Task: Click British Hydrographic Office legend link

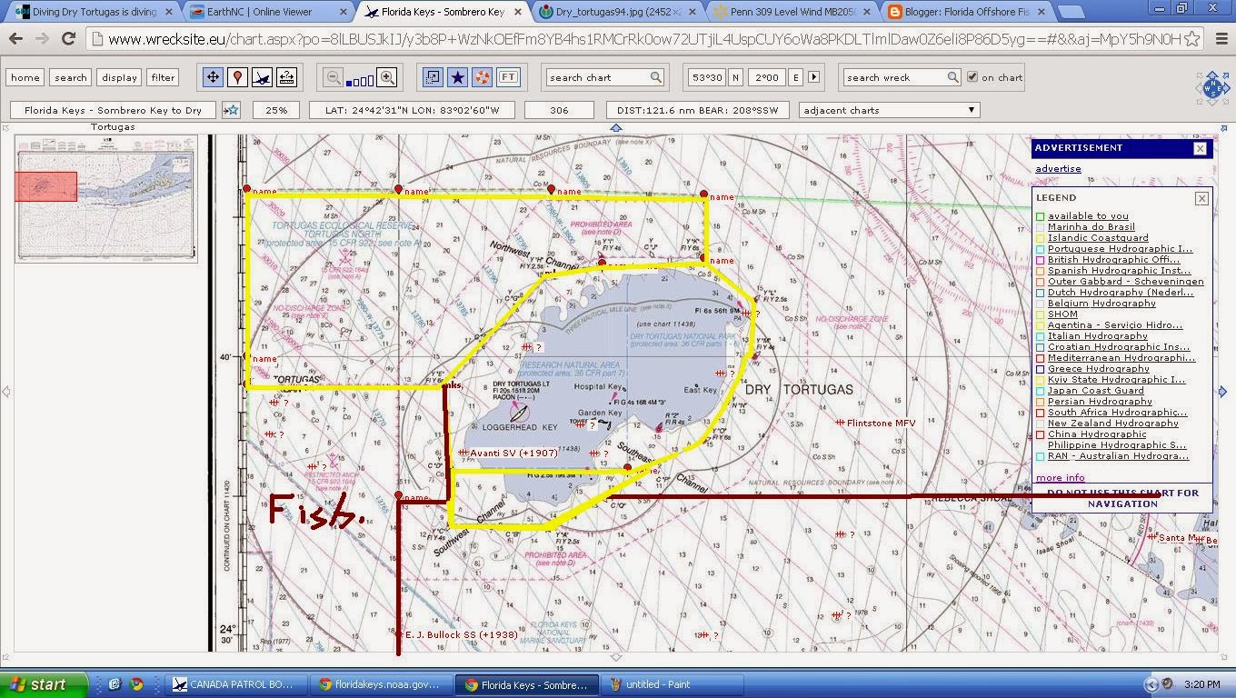Action: pyautogui.click(x=1113, y=259)
